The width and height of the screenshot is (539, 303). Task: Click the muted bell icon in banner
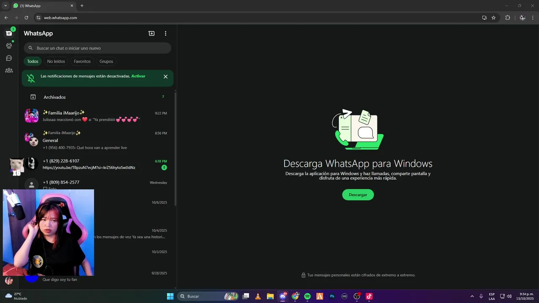(x=31, y=78)
